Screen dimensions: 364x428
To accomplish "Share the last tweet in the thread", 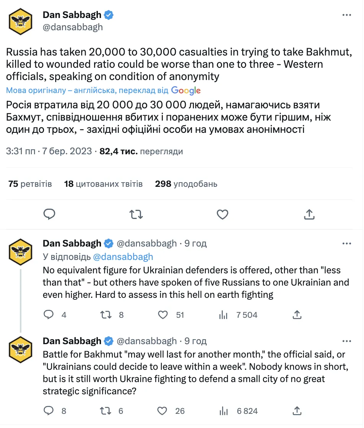I will point(297,411).
